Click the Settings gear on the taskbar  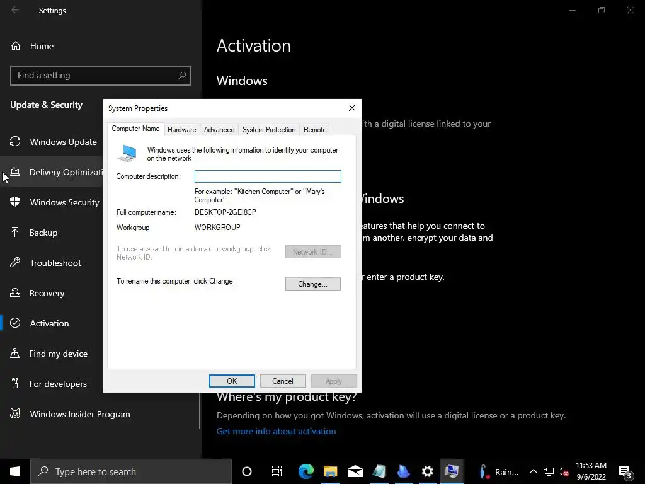click(x=428, y=471)
